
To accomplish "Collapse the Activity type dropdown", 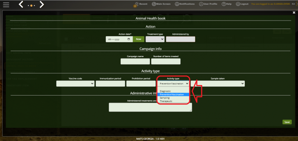I will [173, 84].
